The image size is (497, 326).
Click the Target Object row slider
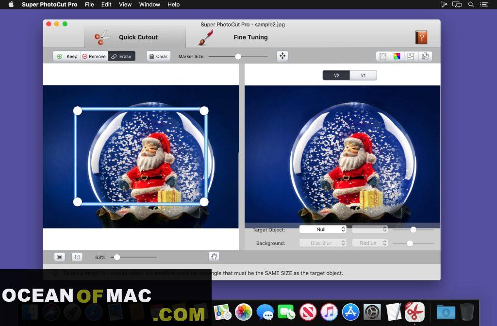413,229
